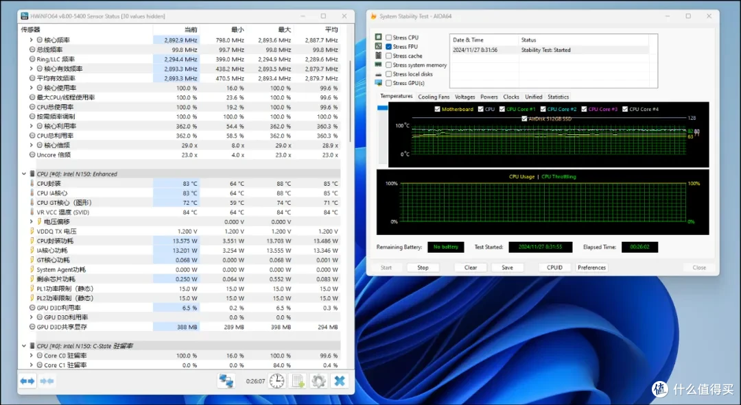Image resolution: width=741 pixels, height=405 pixels.
Task: Click the Stop button
Action: [423, 268]
